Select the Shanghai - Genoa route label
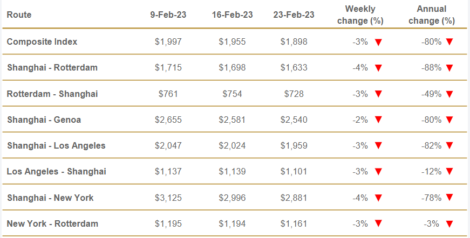The height and width of the screenshot is (238, 470). [44, 120]
